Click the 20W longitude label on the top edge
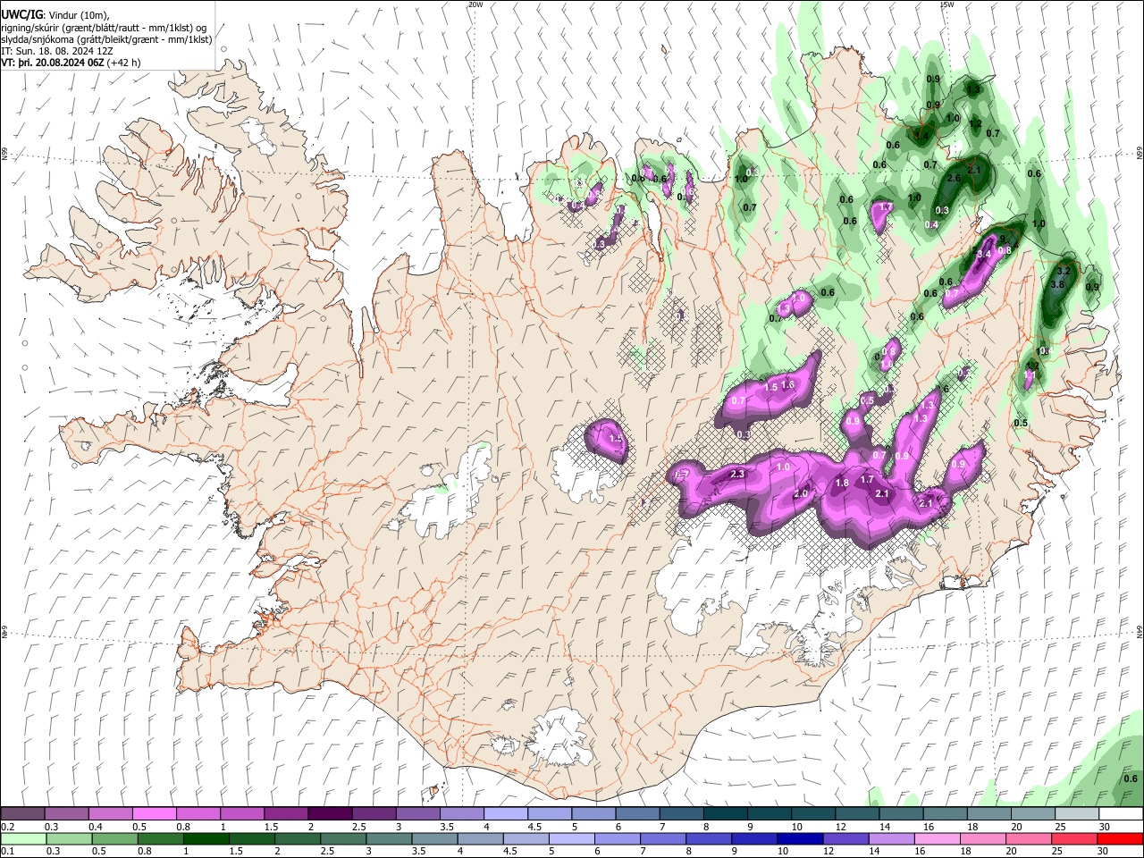 tap(475, 4)
